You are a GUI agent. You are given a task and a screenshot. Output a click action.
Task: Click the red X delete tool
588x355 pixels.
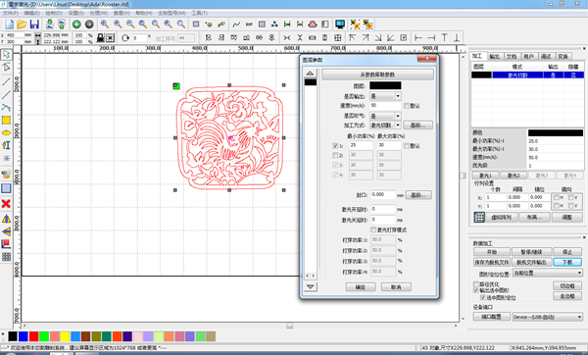pyautogui.click(x=6, y=204)
